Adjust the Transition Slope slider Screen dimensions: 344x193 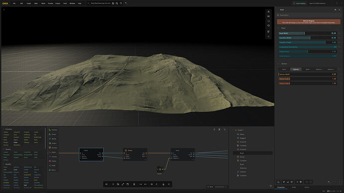[x=308, y=42]
